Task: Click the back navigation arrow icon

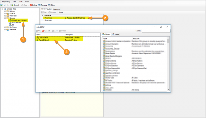Action: coord(5,5)
